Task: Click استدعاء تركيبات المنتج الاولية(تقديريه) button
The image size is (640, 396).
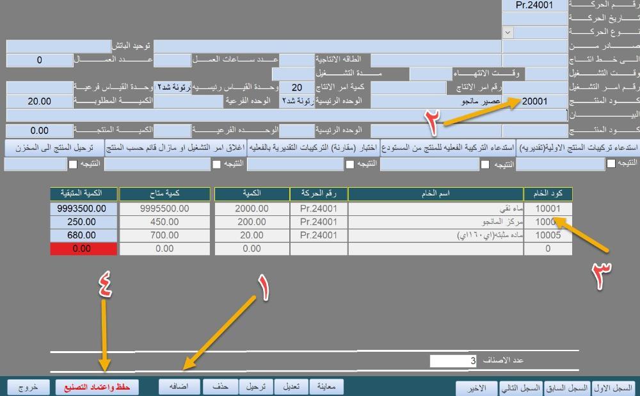Action: tap(577, 148)
